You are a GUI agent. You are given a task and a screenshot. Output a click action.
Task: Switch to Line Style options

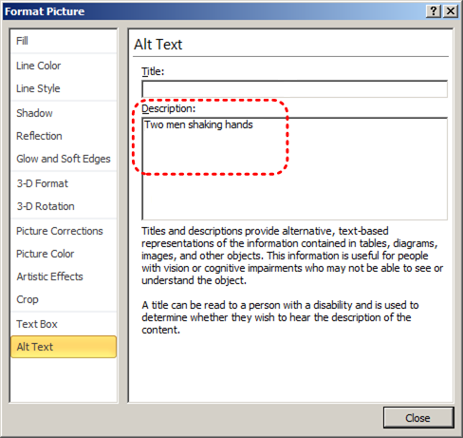(64, 88)
